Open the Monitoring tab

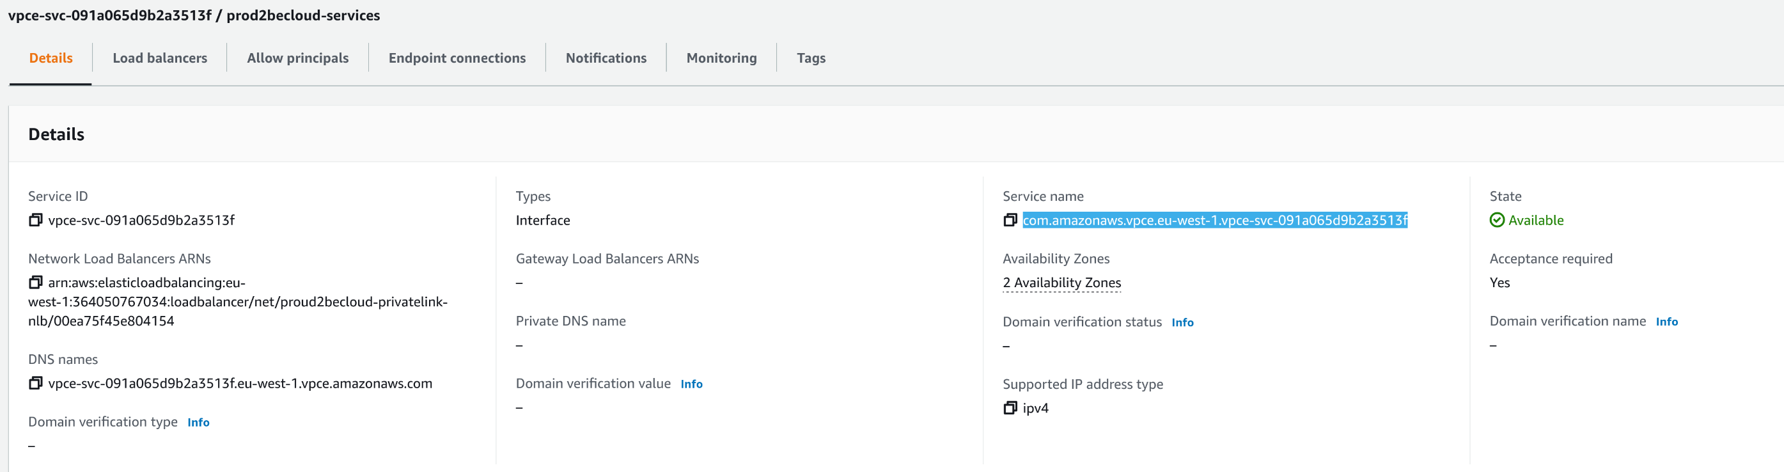[x=721, y=58]
